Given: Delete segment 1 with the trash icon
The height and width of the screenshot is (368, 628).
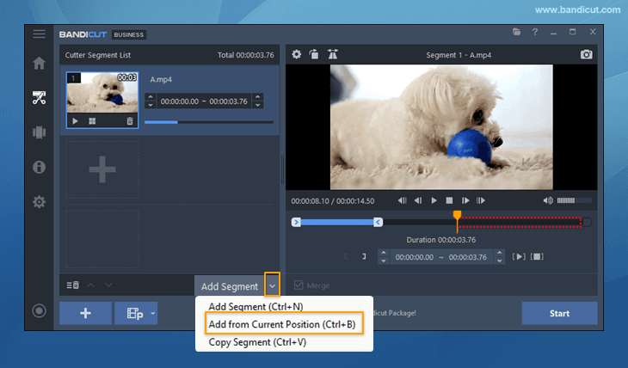Looking at the screenshot, I should tap(130, 121).
